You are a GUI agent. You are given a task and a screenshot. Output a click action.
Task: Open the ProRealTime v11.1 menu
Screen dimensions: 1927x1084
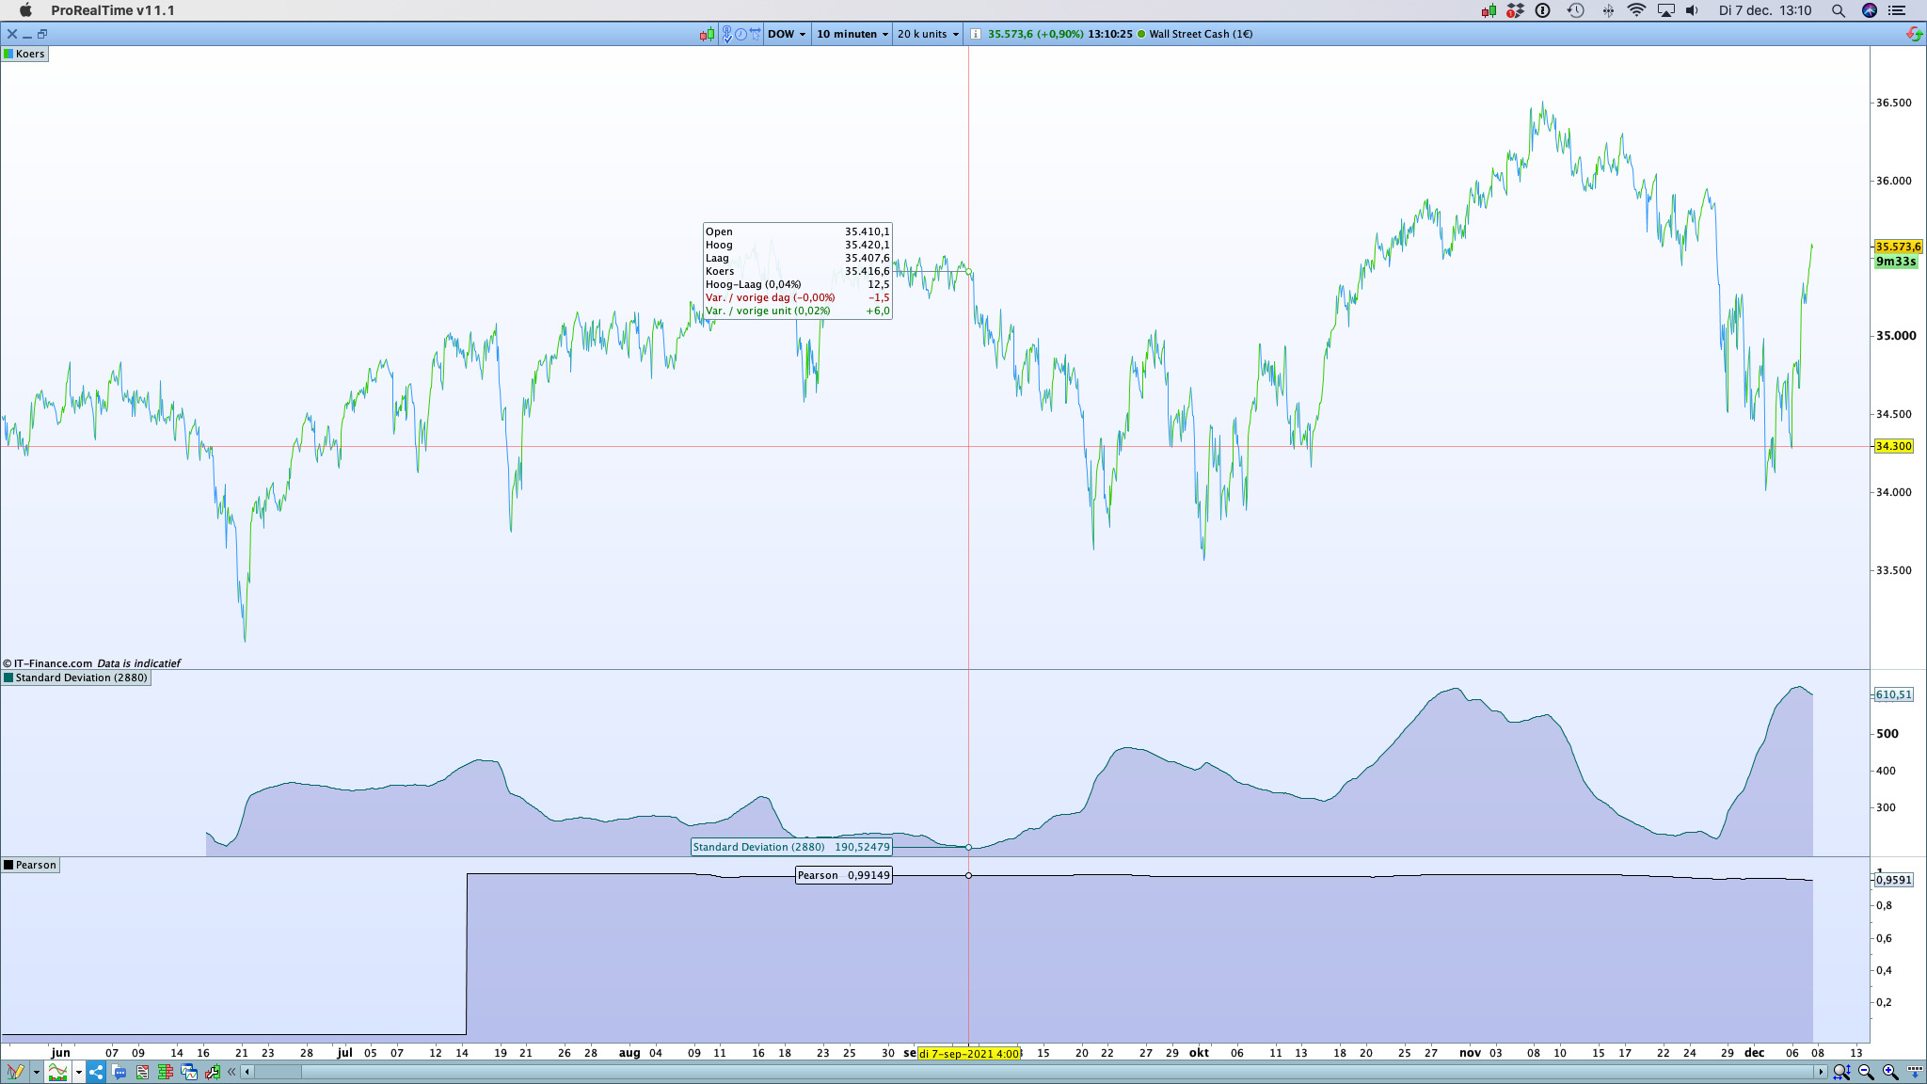[x=112, y=10]
